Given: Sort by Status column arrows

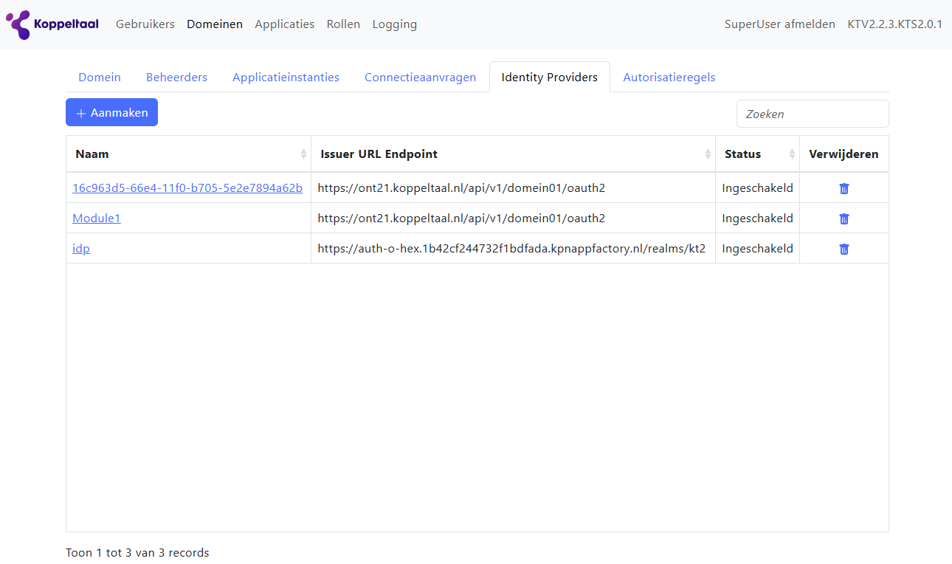Looking at the screenshot, I should pyautogui.click(x=792, y=154).
